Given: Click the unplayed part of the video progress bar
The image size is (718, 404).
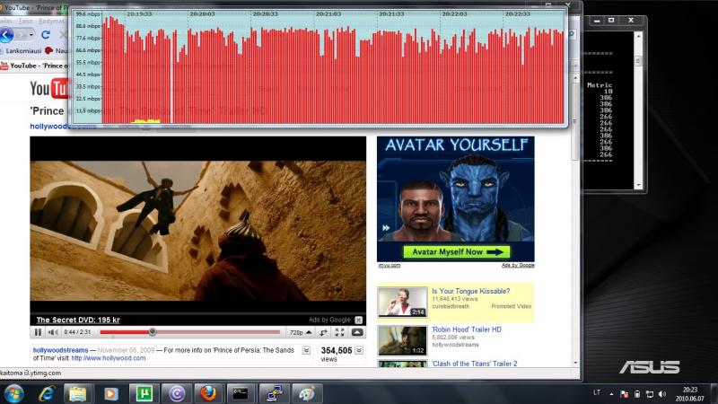Looking at the screenshot, I should click(x=217, y=332).
